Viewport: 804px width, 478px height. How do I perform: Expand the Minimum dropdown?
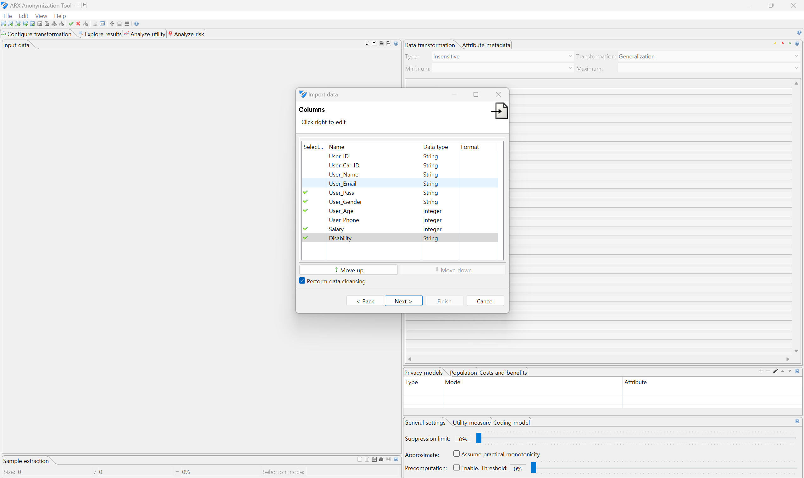coord(502,68)
